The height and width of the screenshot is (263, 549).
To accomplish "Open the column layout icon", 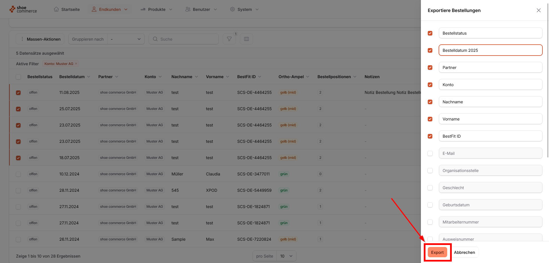I will click(246, 39).
